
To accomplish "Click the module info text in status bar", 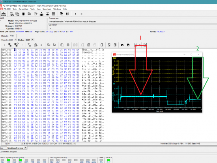I will (180, 144).
